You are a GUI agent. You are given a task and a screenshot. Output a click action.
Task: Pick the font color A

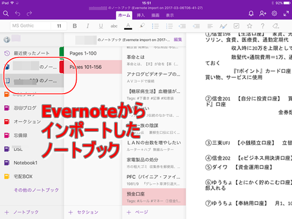(128, 26)
